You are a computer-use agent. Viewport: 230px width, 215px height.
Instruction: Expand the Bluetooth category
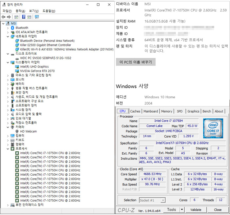coord(8,28)
